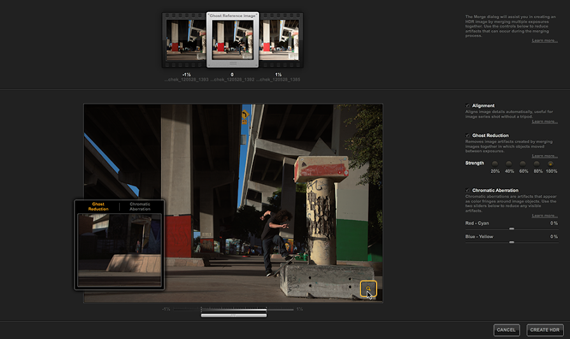Screen dimensions: 570x339
Task: Click the Blue - Yellow 0% value
Action: click(x=553, y=236)
